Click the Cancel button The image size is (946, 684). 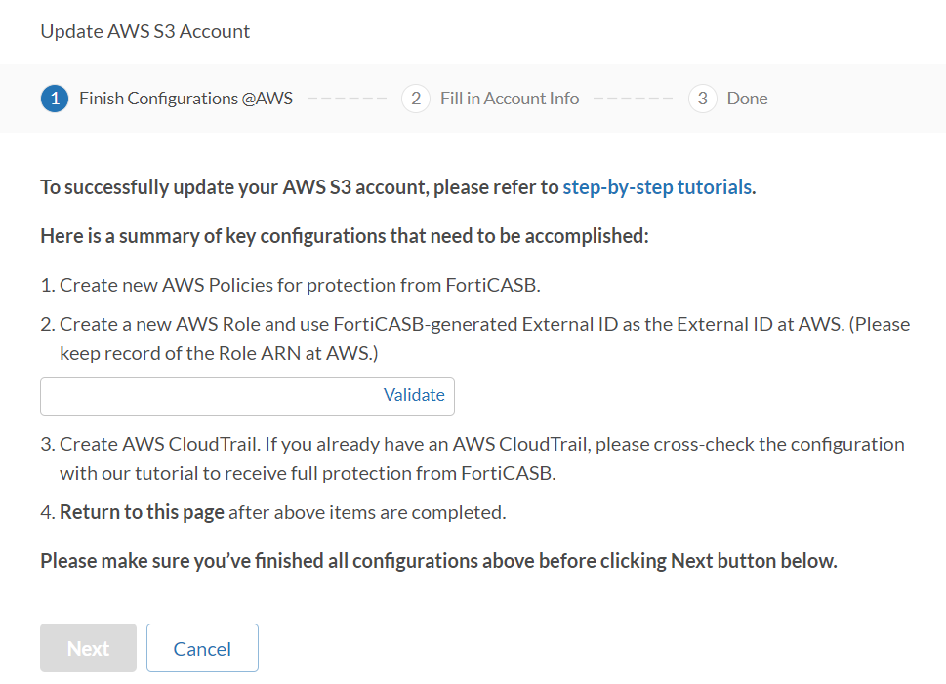pyautogui.click(x=202, y=647)
